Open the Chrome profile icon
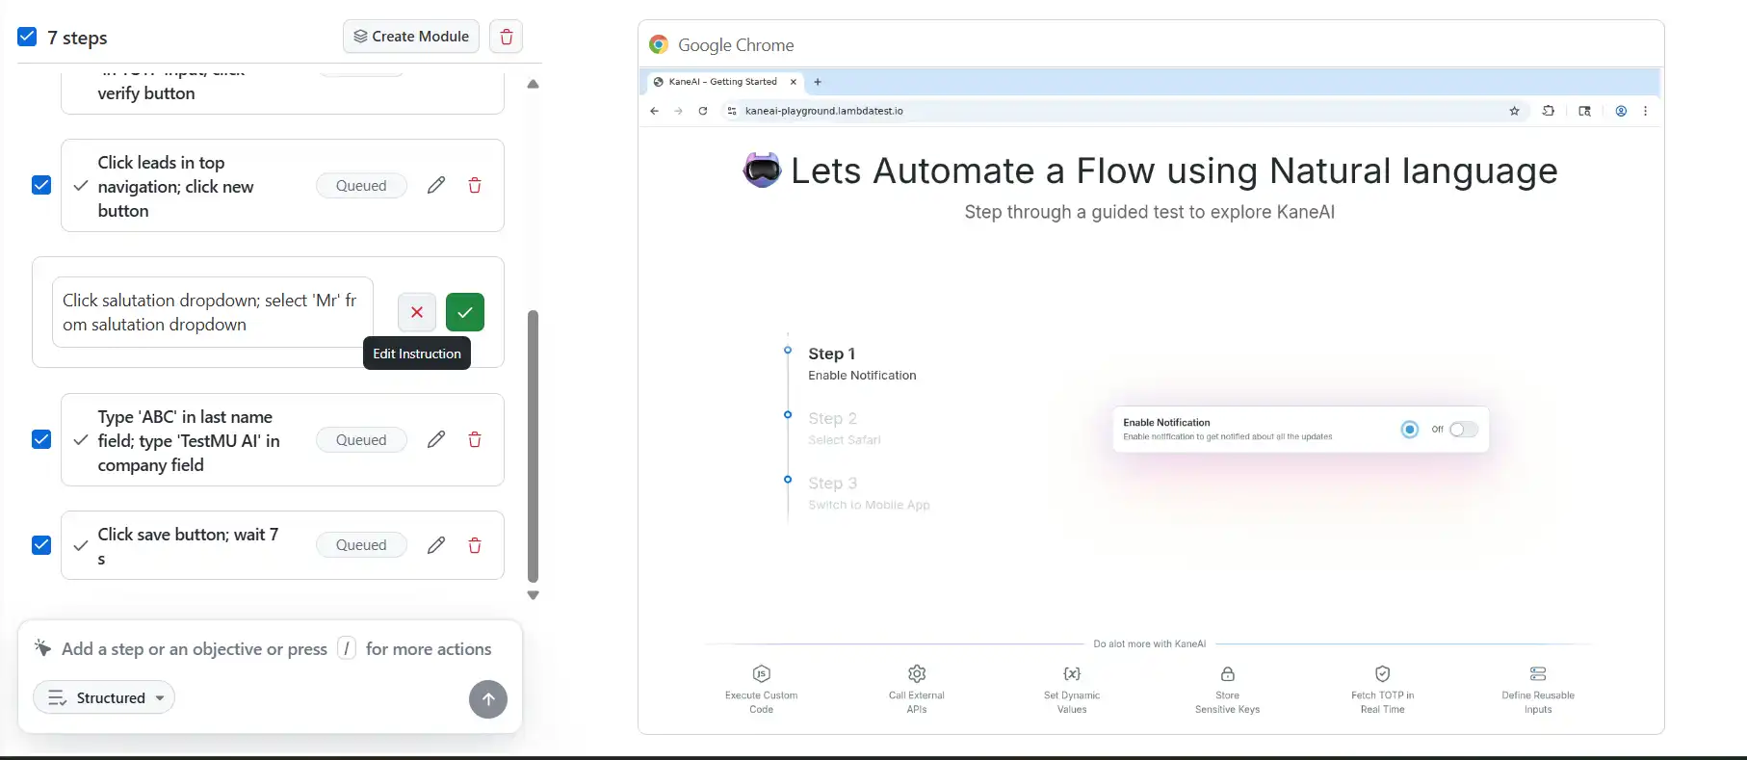 coord(1621,111)
